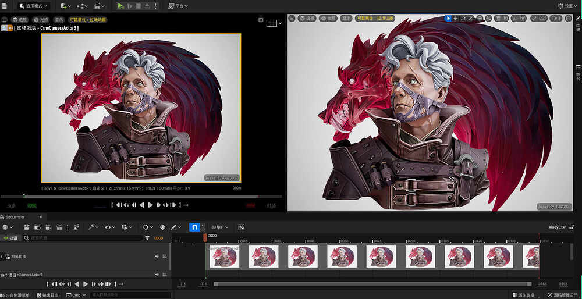Viewport: 582px width, 299px height.
Task: Click the Sequencer camera cut creation icon
Action: [48, 227]
